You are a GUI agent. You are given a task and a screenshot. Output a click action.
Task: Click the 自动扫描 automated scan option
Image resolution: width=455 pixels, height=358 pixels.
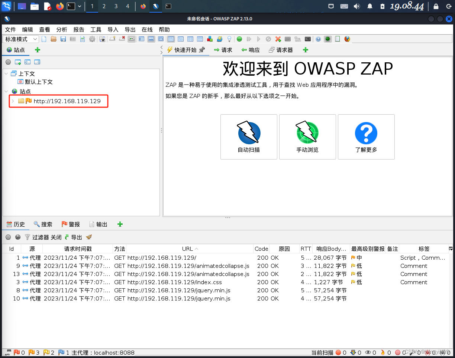[249, 137]
